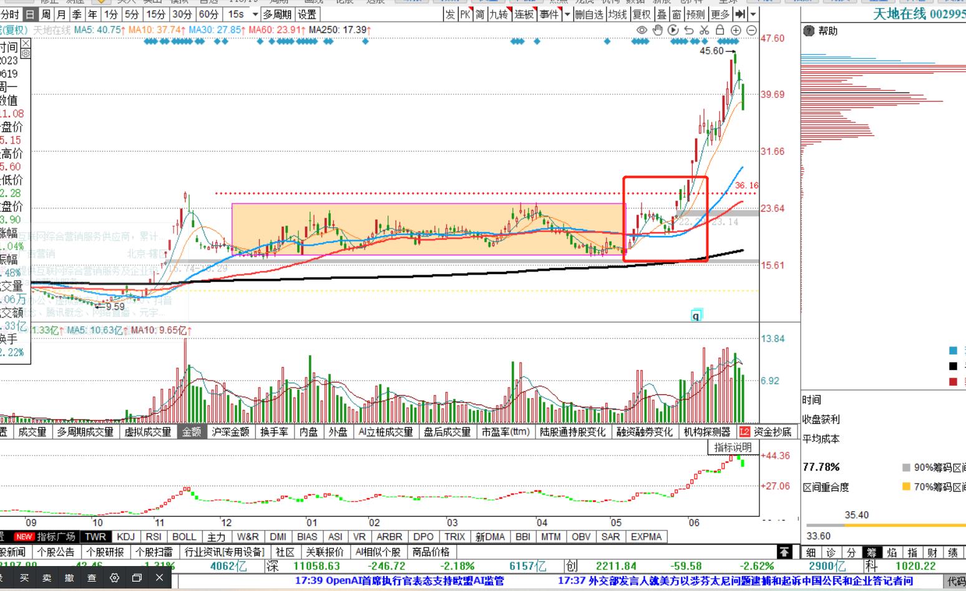Toggle the chart lock icon
Image resolution: width=966 pixels, height=591 pixels.
tap(720, 30)
